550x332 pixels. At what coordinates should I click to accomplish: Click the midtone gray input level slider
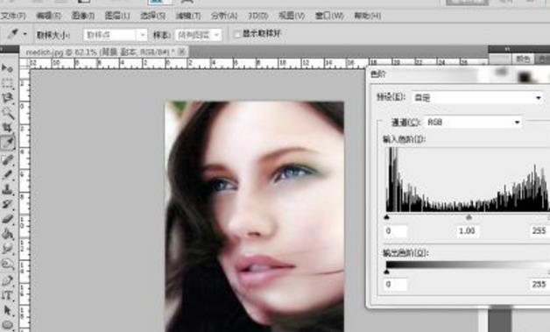(469, 217)
